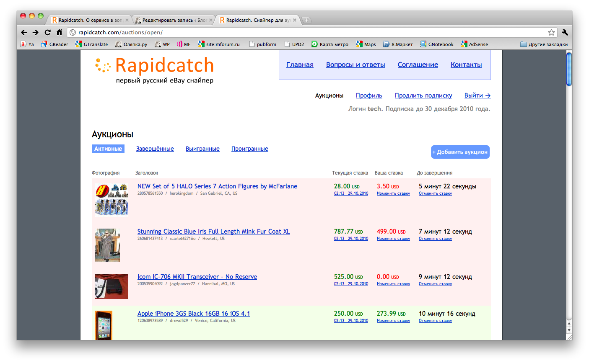Image resolution: width=589 pixels, height=363 pixels.
Task: Click the Rapidcatch logo
Action: click(x=155, y=70)
